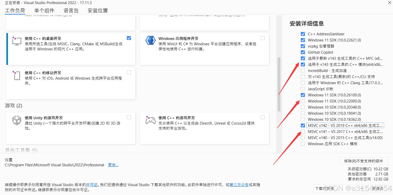
Task: Toggle the v143 C++ MFC component checkbox
Action: pos(303,58)
